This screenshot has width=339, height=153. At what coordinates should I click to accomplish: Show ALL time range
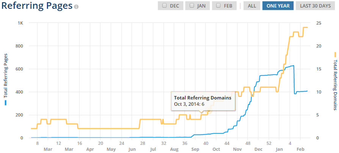[x=252, y=6]
